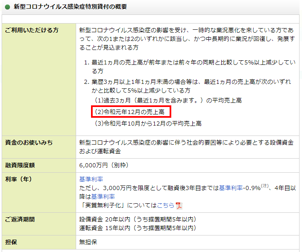Open the 基準利率 link at top of 利率 cell
302x252 pixels.
tap(91, 179)
